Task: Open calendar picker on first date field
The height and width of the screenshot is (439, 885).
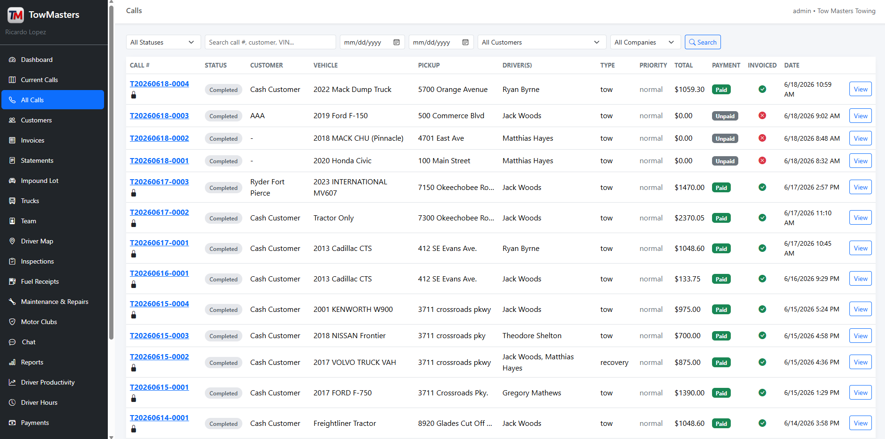Action: (397, 42)
